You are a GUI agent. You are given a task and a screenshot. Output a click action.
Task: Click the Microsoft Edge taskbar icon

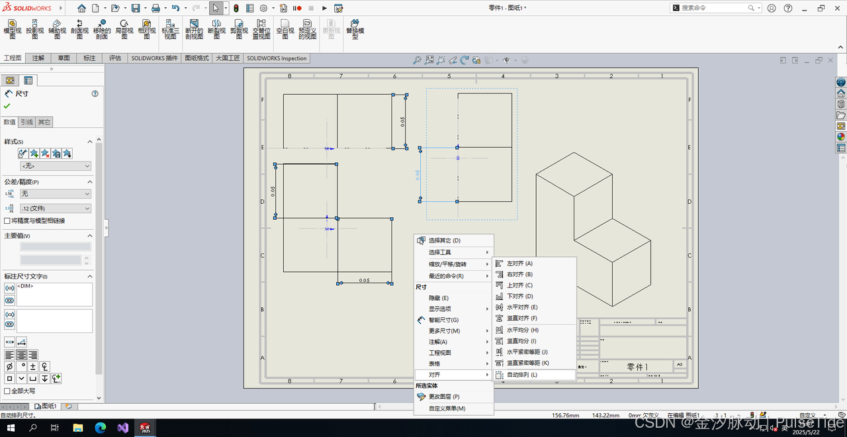pyautogui.click(x=100, y=428)
